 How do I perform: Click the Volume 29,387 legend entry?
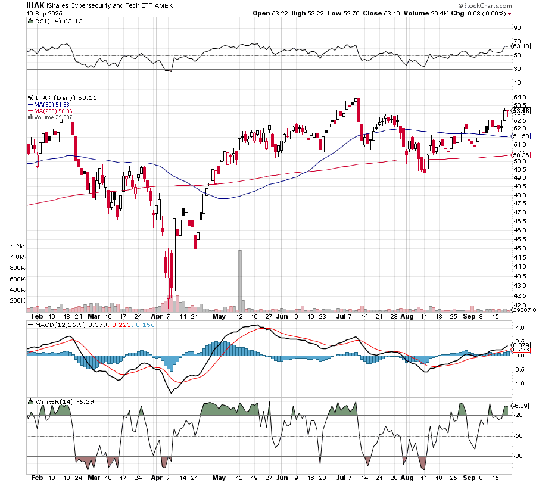click(x=50, y=117)
